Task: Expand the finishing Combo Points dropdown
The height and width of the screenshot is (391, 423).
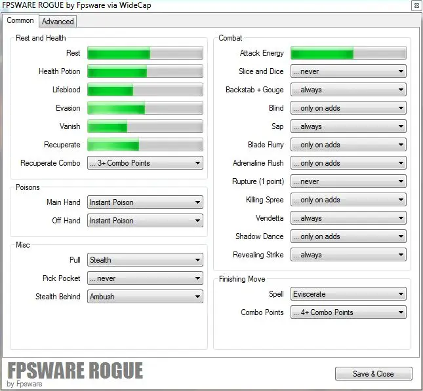Action: (348, 312)
